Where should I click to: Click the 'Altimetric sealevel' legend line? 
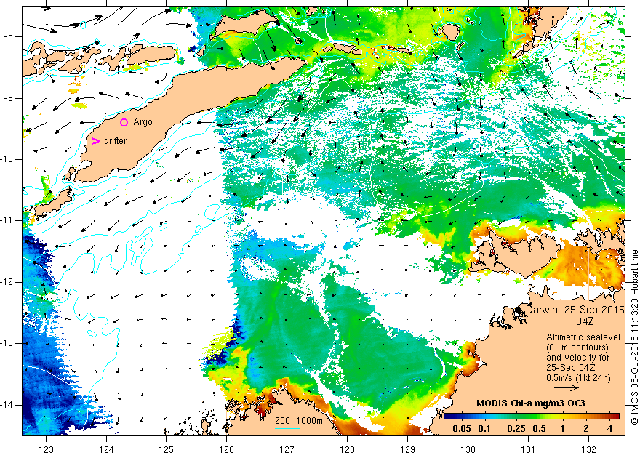[x=583, y=337]
